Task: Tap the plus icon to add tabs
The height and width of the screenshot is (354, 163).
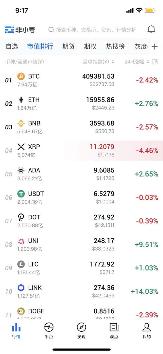Action: 155,47
